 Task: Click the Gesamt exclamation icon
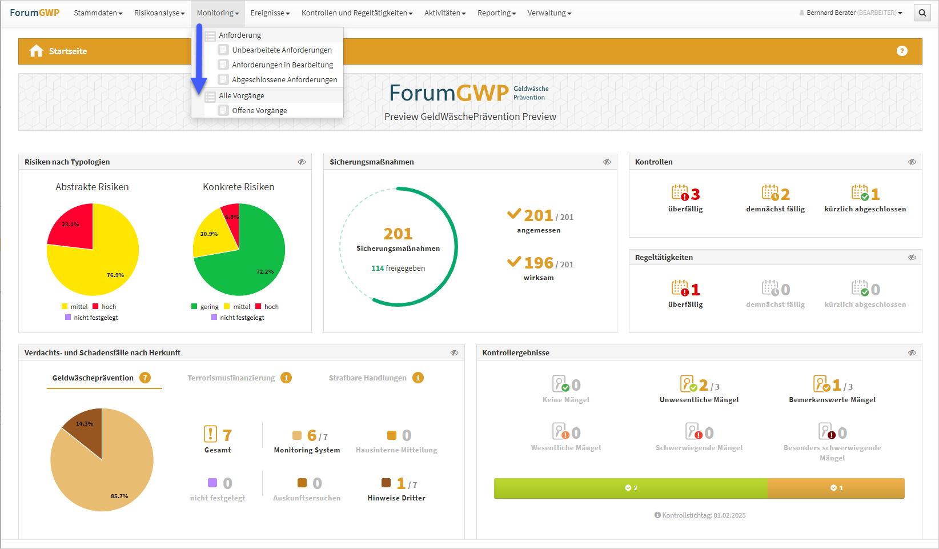[210, 434]
